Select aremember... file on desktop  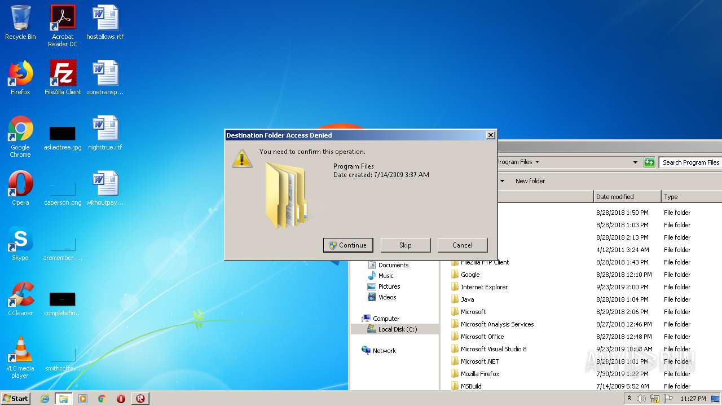pos(63,248)
